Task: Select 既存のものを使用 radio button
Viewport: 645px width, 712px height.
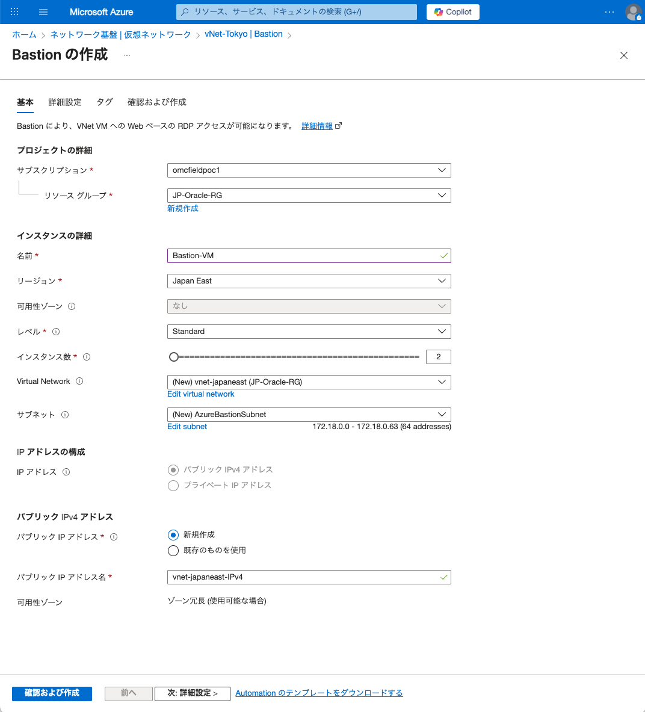Action: click(x=173, y=551)
